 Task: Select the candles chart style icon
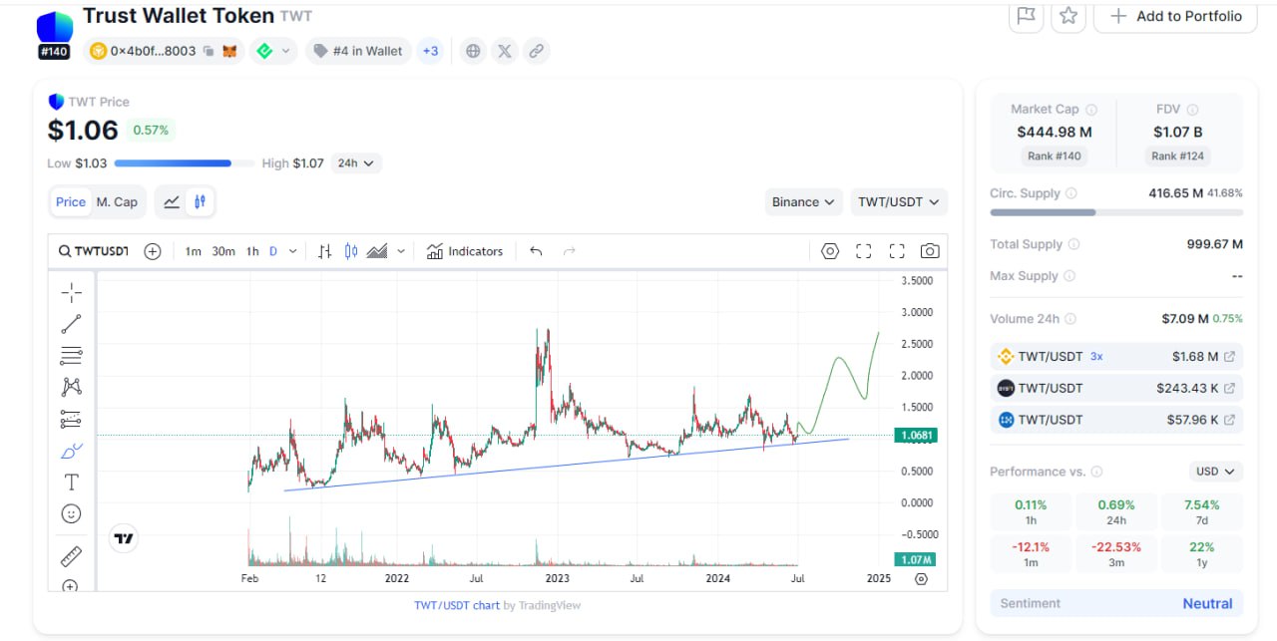point(350,251)
